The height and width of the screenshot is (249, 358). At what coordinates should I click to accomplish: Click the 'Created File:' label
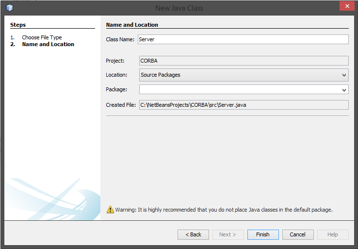121,105
